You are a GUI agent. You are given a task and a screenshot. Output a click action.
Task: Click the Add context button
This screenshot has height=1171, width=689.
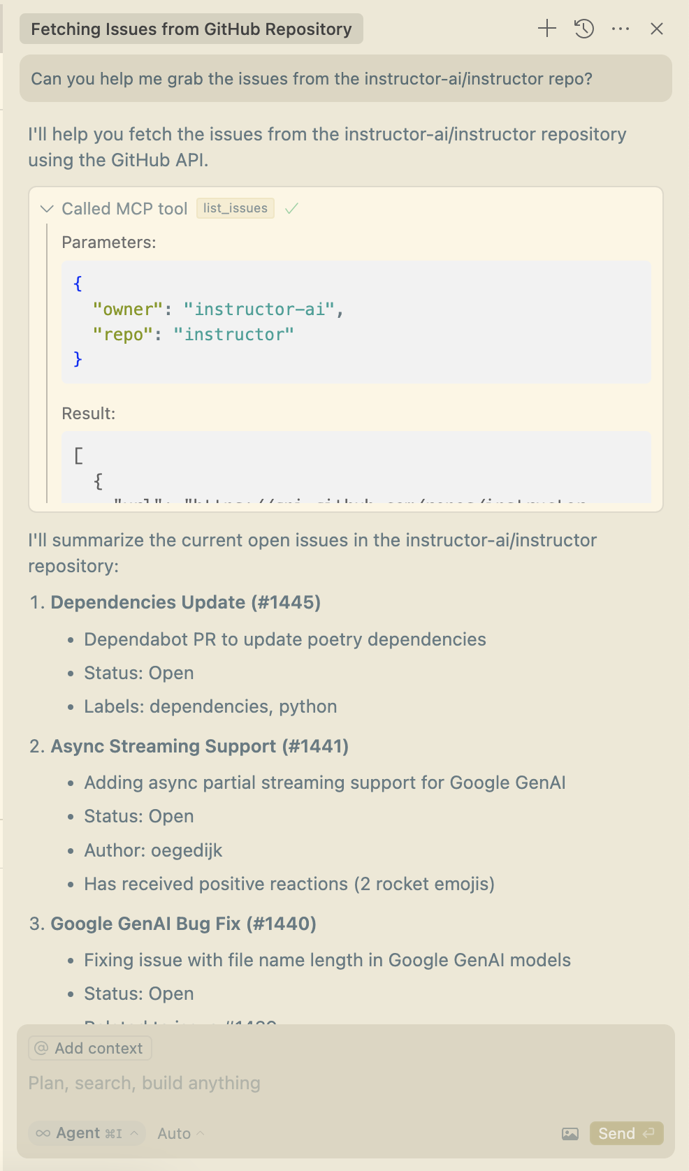pos(89,1048)
